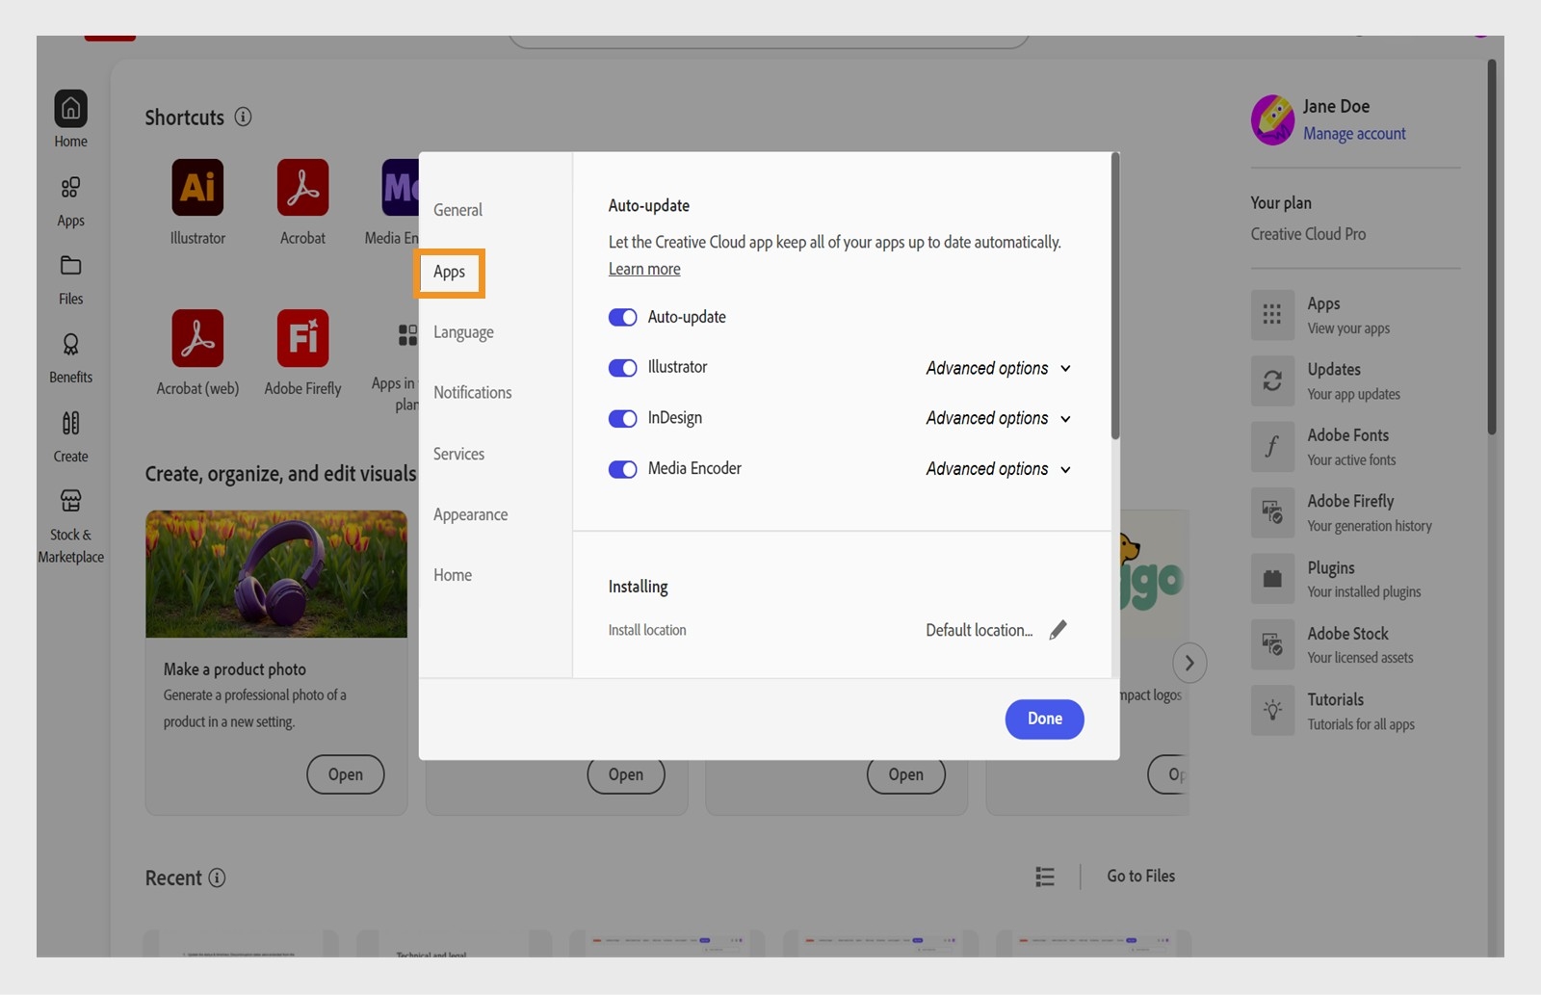Open InDesign's Advanced options dropdown
This screenshot has height=995, width=1541.
(x=997, y=418)
